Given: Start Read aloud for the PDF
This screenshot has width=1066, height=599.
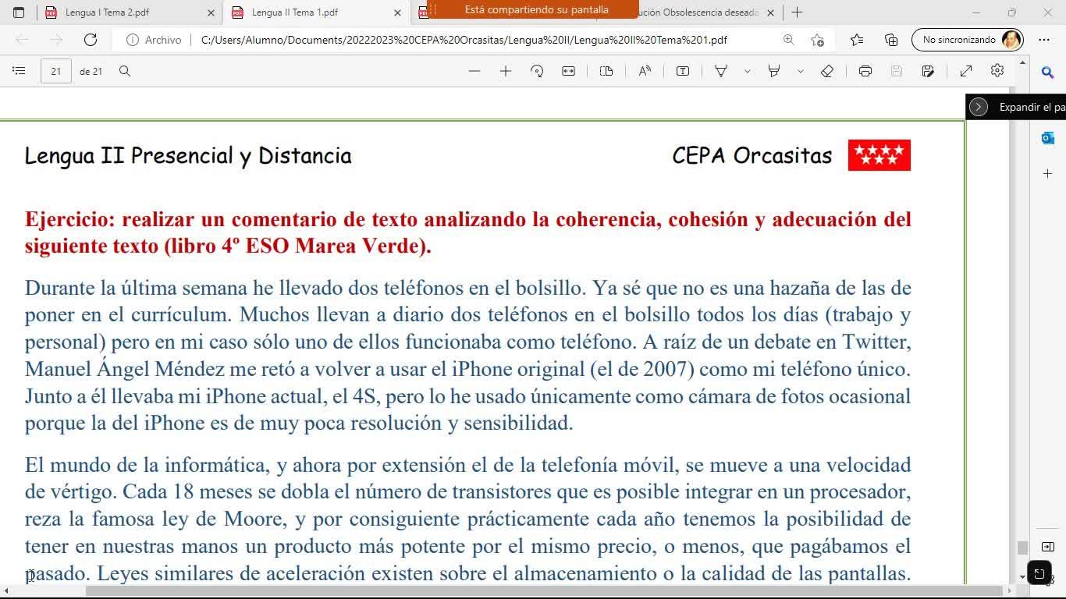Looking at the screenshot, I should [x=645, y=71].
